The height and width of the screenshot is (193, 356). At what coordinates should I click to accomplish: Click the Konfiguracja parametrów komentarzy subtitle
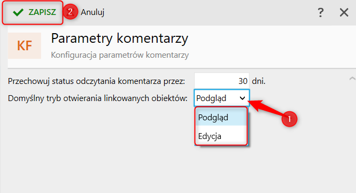pos(120,55)
